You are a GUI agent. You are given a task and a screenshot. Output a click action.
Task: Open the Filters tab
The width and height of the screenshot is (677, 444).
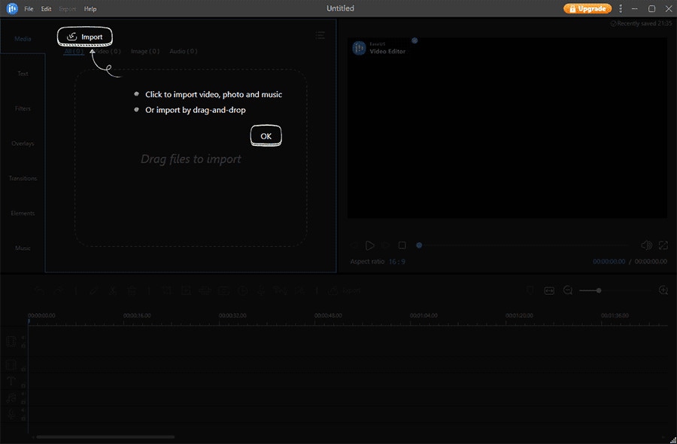click(x=23, y=108)
